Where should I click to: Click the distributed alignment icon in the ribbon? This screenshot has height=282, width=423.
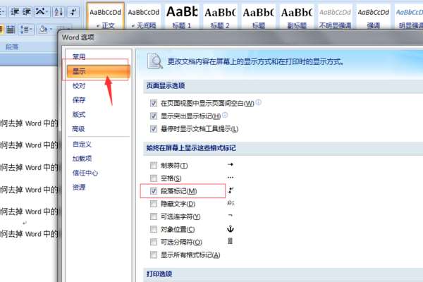coord(11,30)
